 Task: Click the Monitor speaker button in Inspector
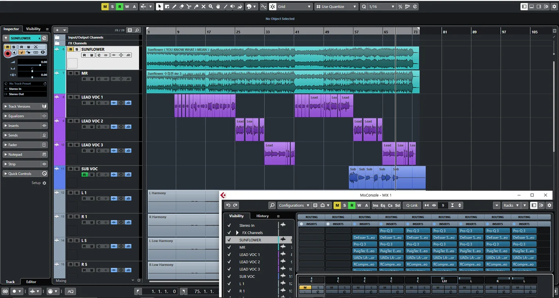tap(14, 53)
